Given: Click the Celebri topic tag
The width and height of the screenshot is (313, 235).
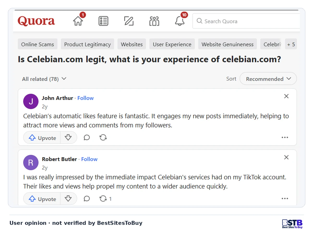Looking at the screenshot, I should pyautogui.click(x=271, y=44).
